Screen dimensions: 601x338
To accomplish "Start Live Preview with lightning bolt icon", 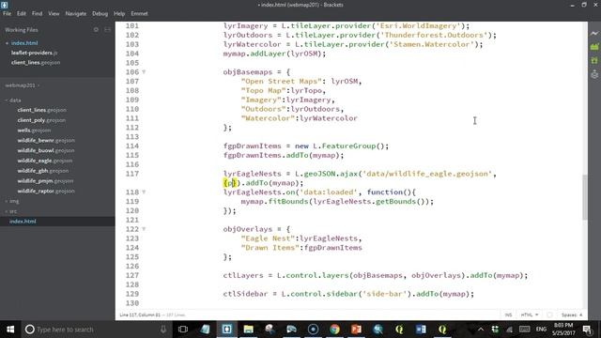I will pos(594,34).
